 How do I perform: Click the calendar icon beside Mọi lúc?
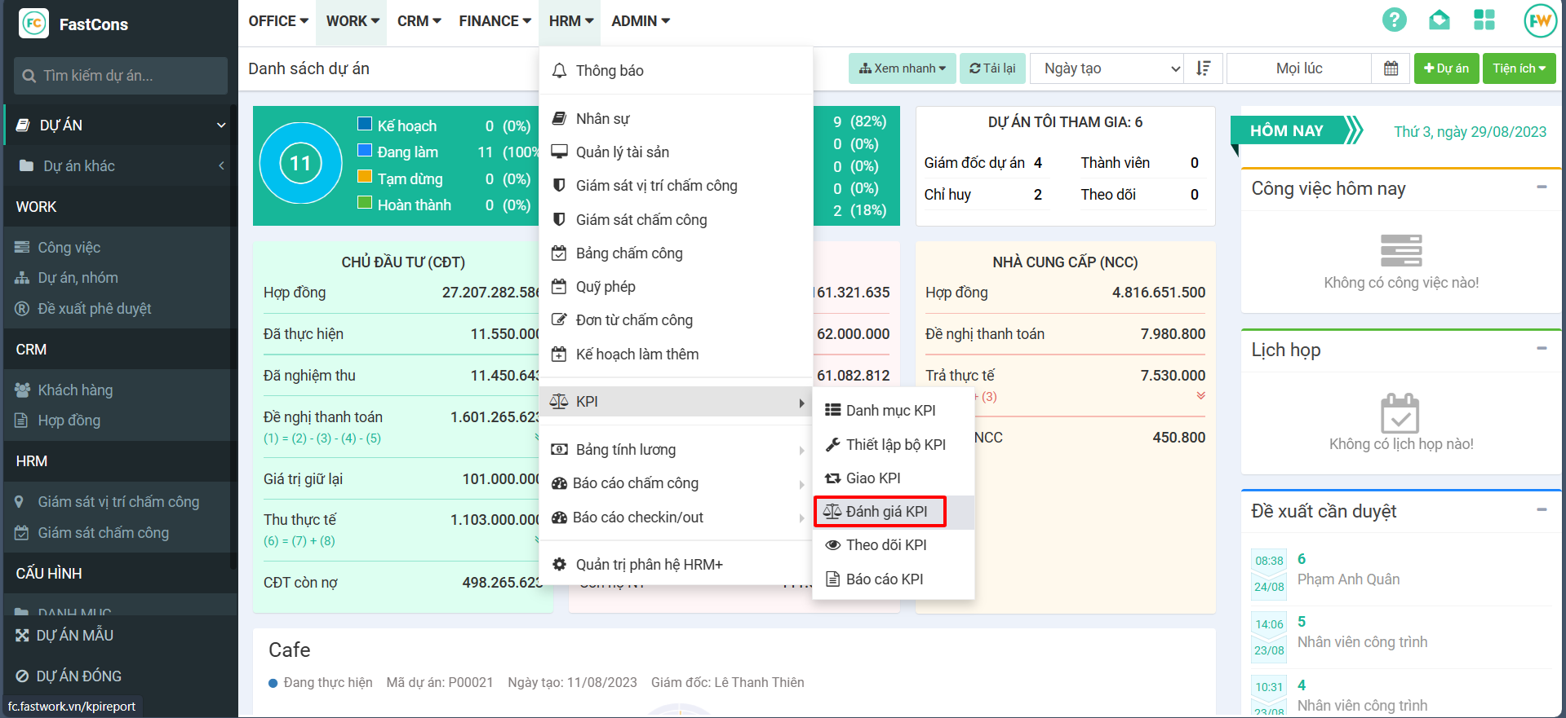coord(1391,68)
